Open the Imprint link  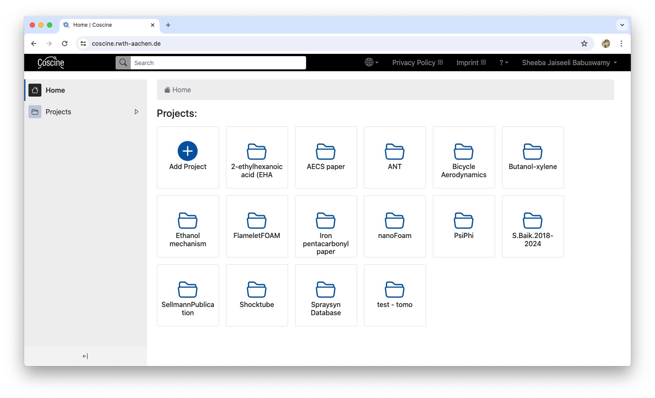(x=471, y=63)
